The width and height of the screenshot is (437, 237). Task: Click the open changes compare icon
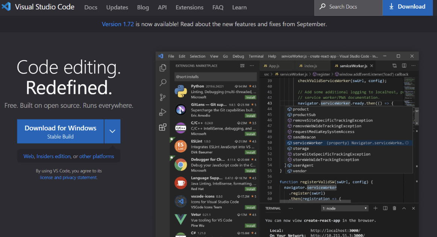(x=395, y=66)
